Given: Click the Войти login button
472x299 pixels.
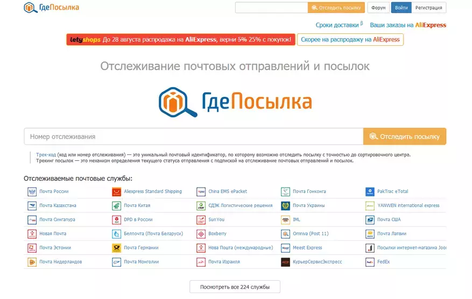Looking at the screenshot, I should (401, 8).
